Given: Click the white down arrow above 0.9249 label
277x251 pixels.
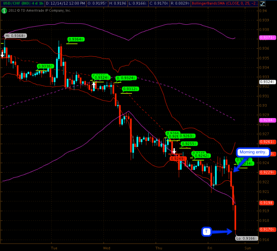Looking at the screenshot, I should (174, 151).
